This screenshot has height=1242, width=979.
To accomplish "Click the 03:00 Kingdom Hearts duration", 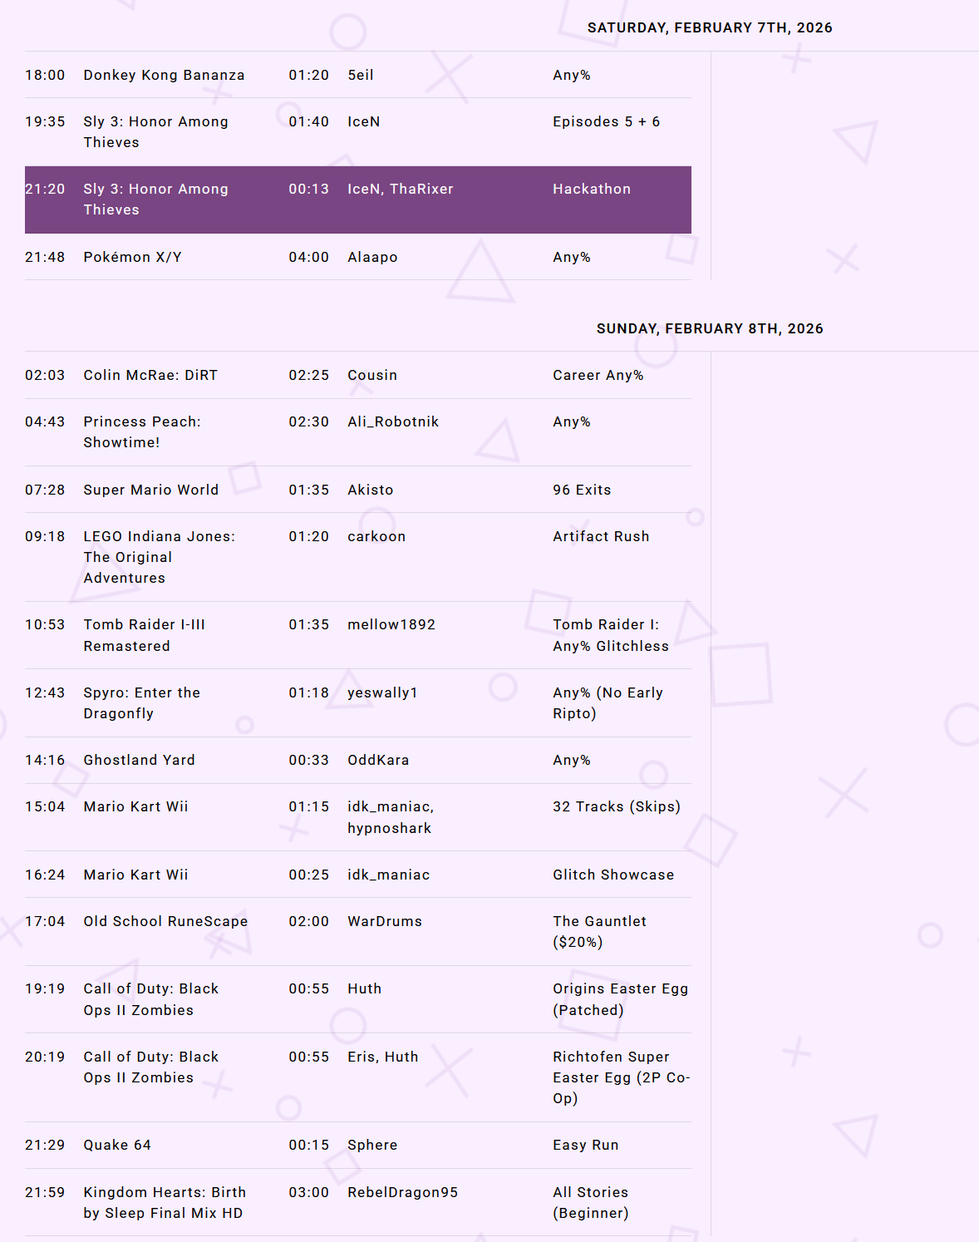I will [x=309, y=1192].
